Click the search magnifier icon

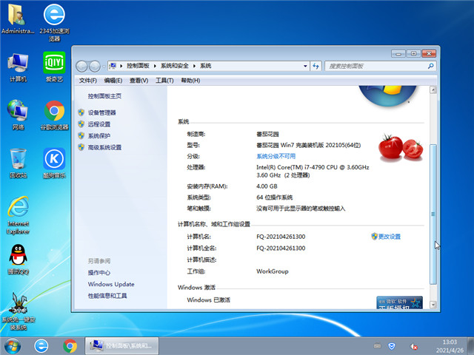click(x=431, y=66)
